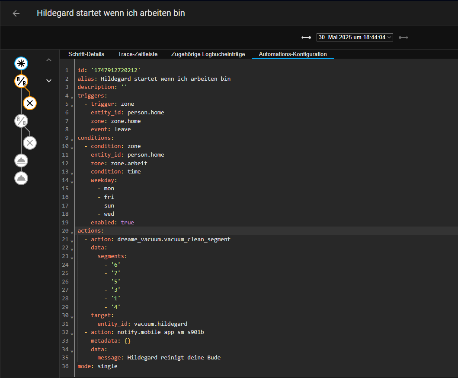Select the first orange A/B condition node

(21, 81)
